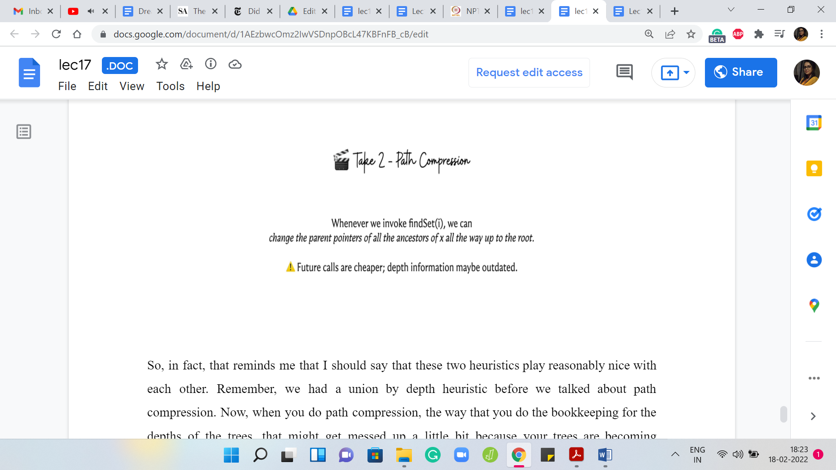Viewport: 836px width, 470px height.
Task: Click the Add to Drive icon
Action: click(x=186, y=64)
